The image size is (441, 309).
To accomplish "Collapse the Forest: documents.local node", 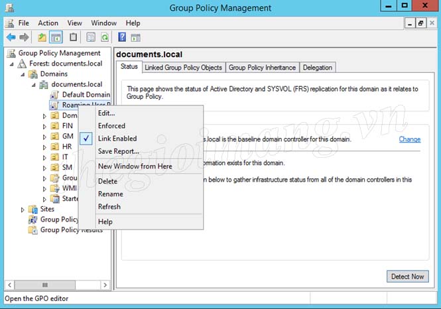I will (x=12, y=64).
